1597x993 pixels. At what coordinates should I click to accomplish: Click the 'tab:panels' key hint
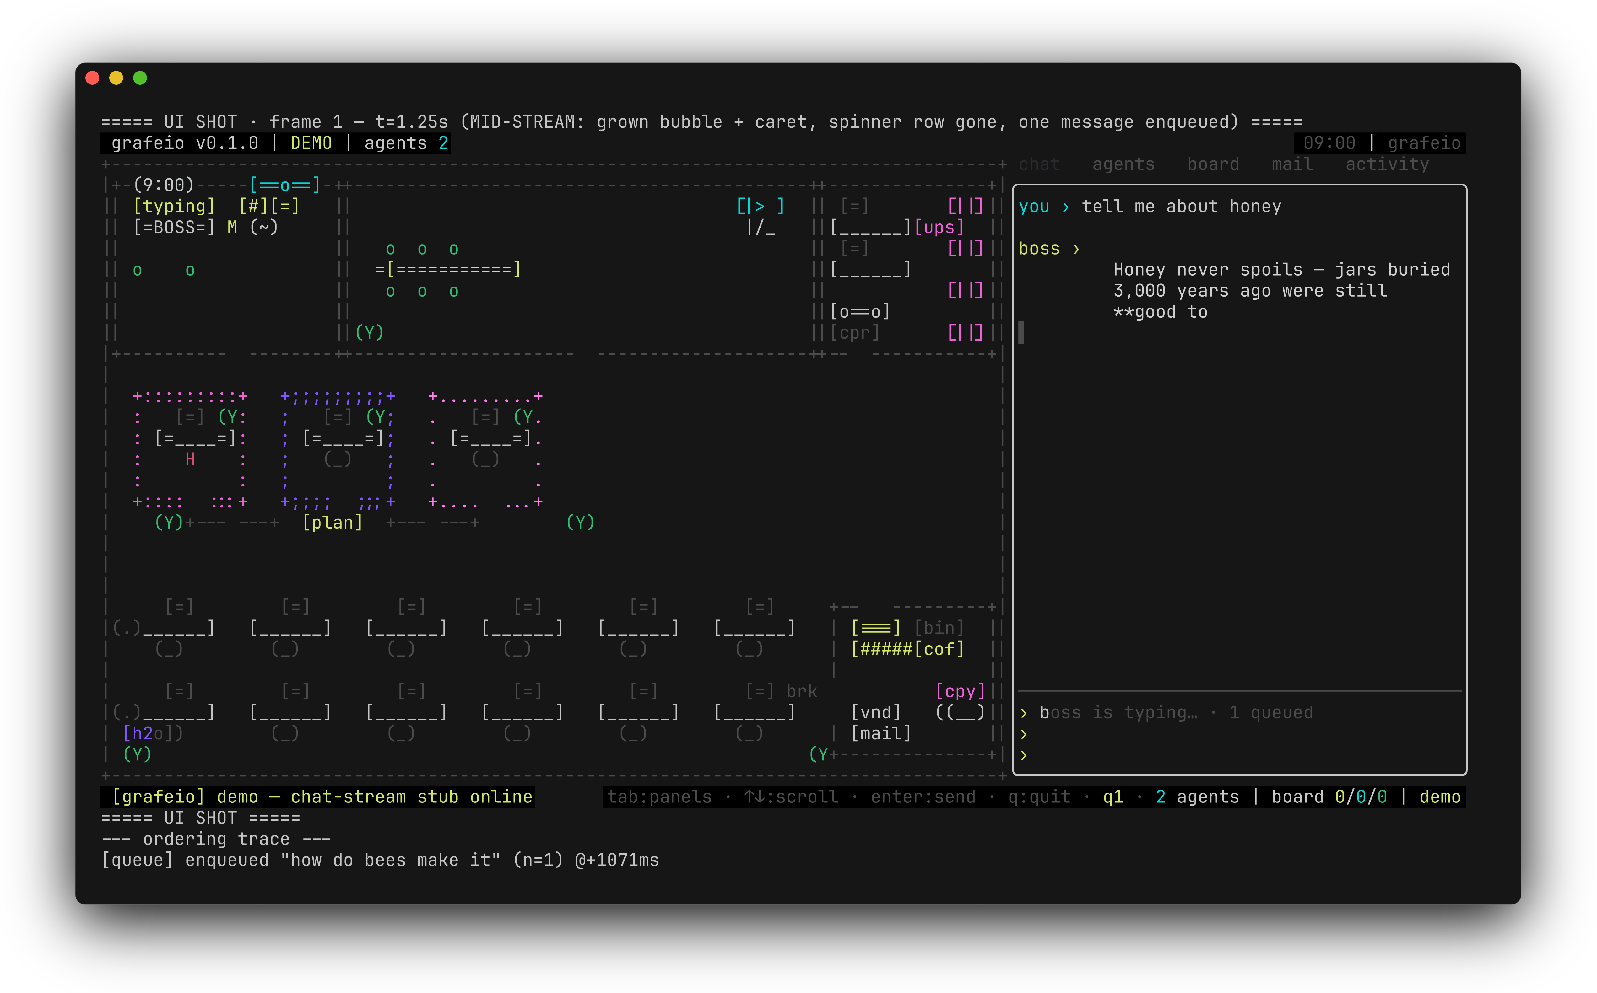coord(660,797)
